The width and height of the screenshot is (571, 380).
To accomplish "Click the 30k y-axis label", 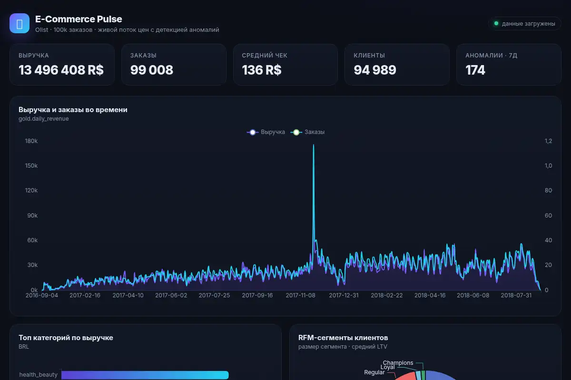I will (33, 265).
